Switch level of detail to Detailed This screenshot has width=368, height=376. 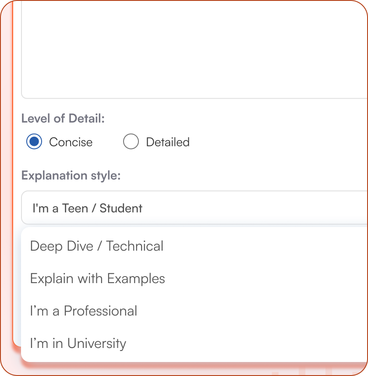coord(131,142)
